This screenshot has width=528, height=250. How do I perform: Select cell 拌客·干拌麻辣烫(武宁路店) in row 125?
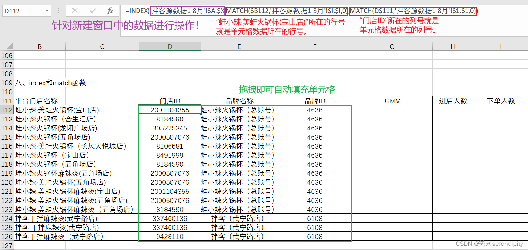(76, 227)
